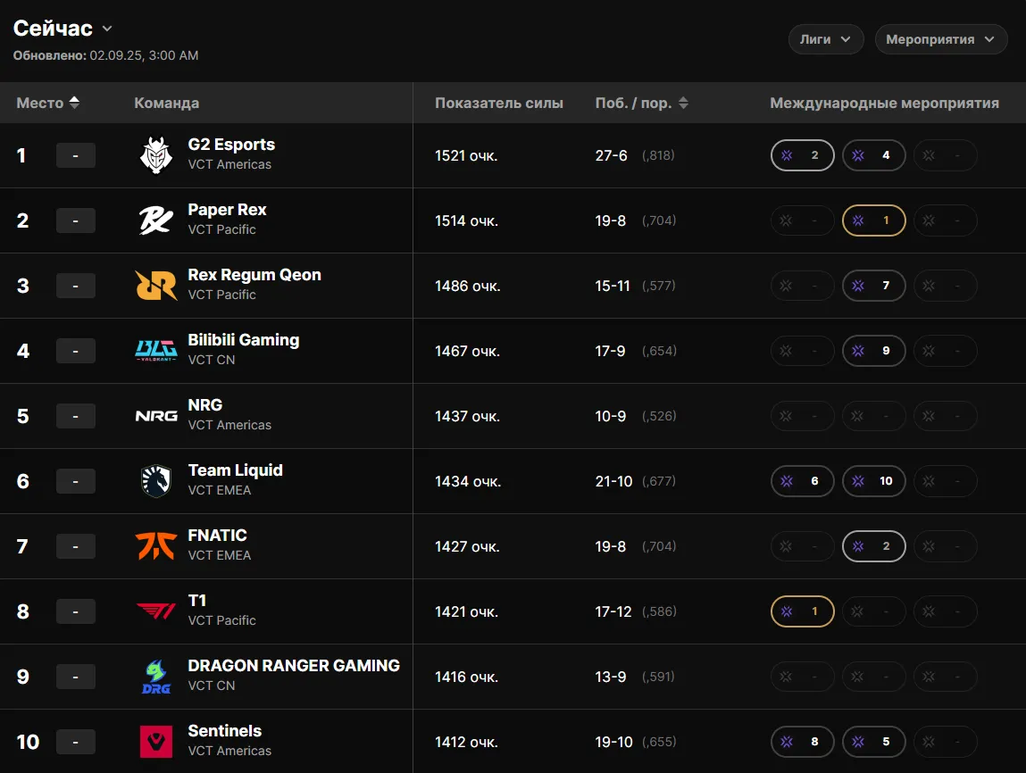This screenshot has height=773, width=1026.
Task: Open DRAGON RANGER GAMING team link
Action: [x=294, y=666]
